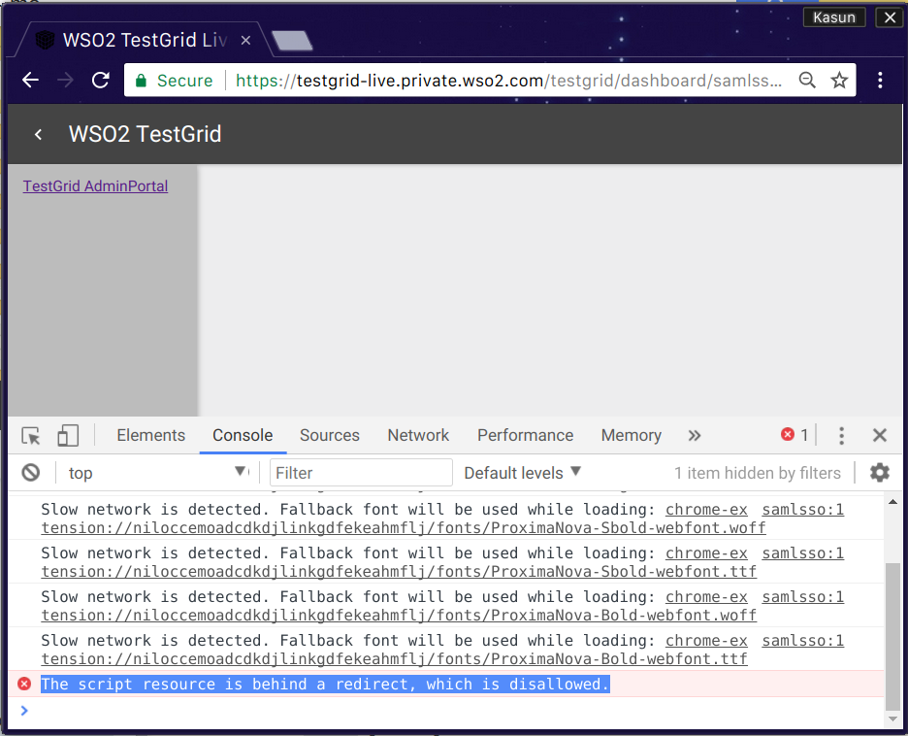Clear the console with the clear icon
Viewport: 908px width, 736px height.
(31, 473)
